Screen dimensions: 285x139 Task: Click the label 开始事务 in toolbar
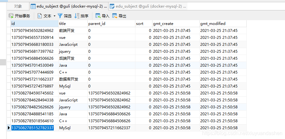(22, 16)
